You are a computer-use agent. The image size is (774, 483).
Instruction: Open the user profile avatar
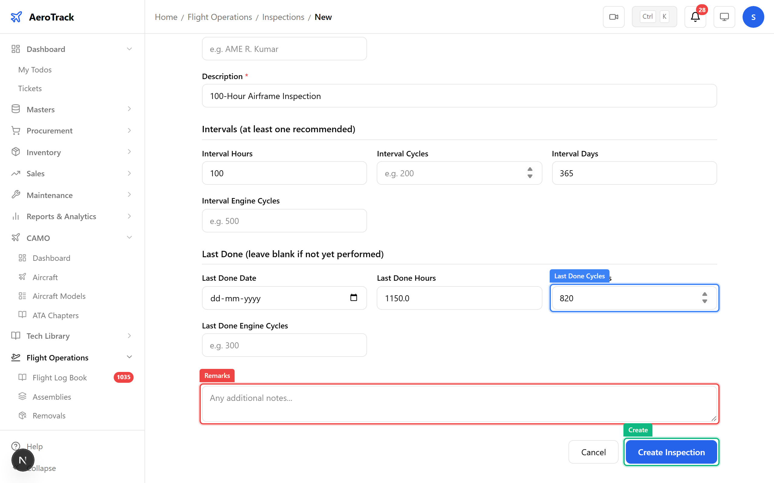(x=753, y=17)
